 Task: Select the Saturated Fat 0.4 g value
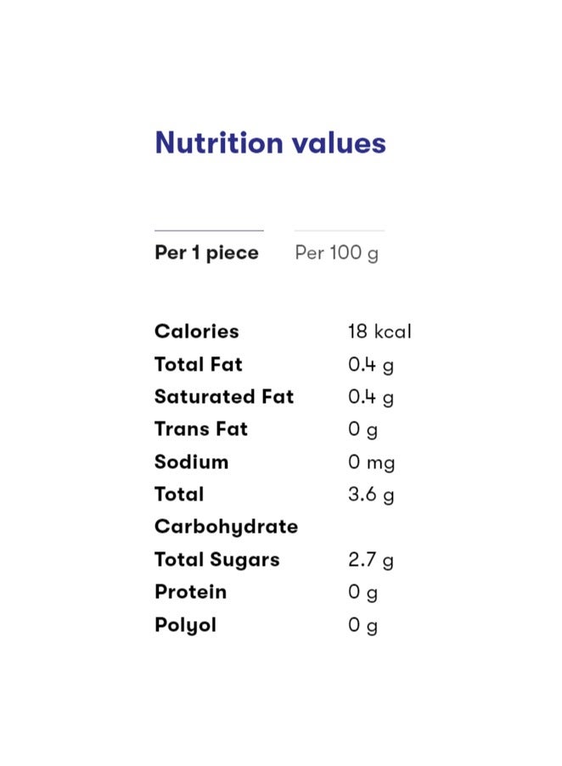point(371,397)
